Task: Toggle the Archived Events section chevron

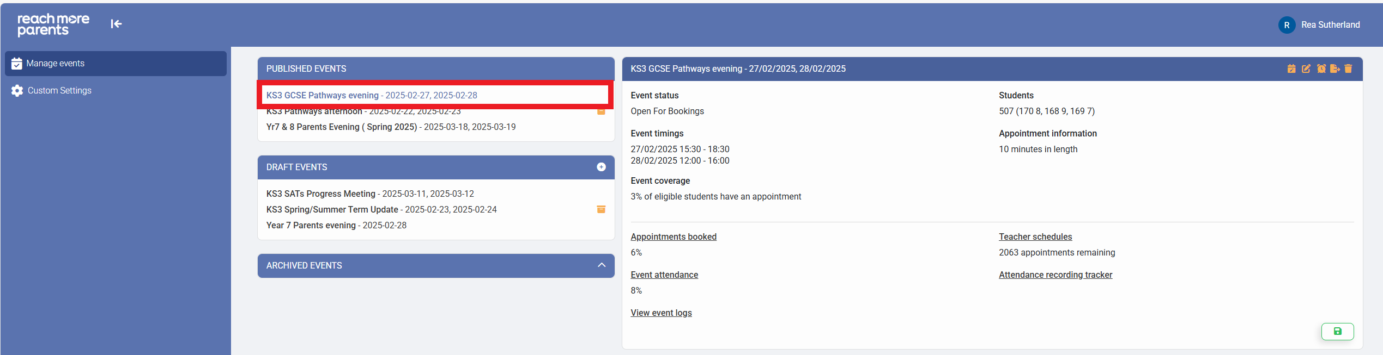Action: pyautogui.click(x=601, y=265)
